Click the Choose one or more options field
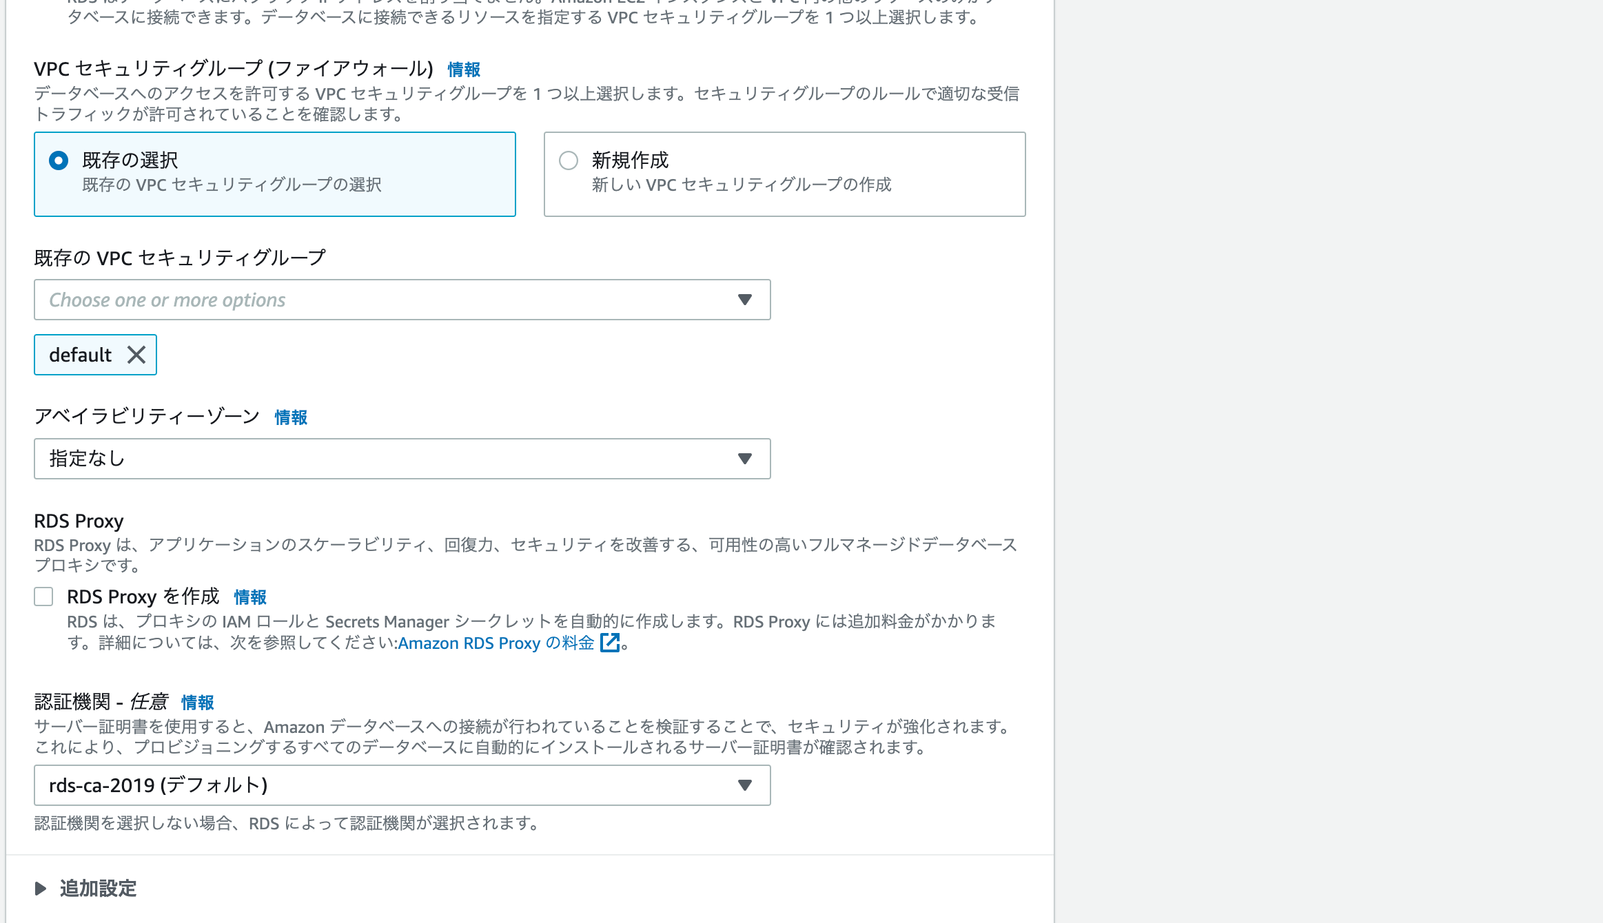 (x=276, y=300)
